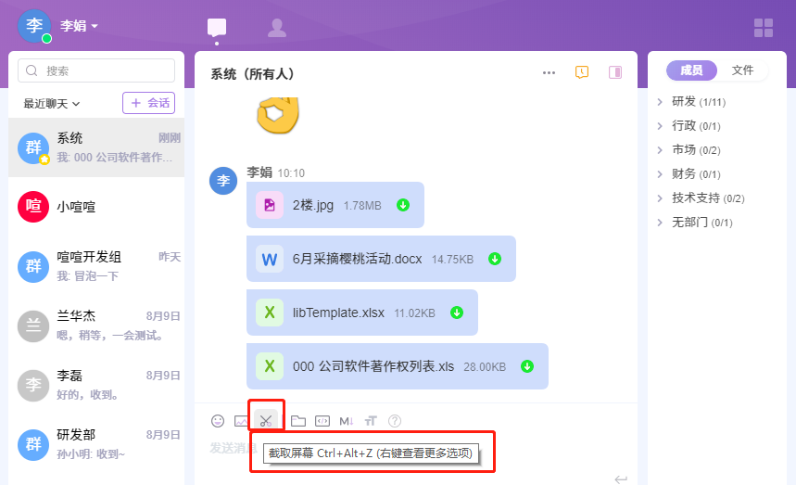Viewport: 796px width, 485px height.
Task: Open the apps grid icon
Action: (764, 28)
